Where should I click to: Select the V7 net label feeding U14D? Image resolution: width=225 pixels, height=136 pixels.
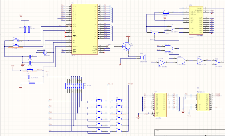[x=151, y=62]
